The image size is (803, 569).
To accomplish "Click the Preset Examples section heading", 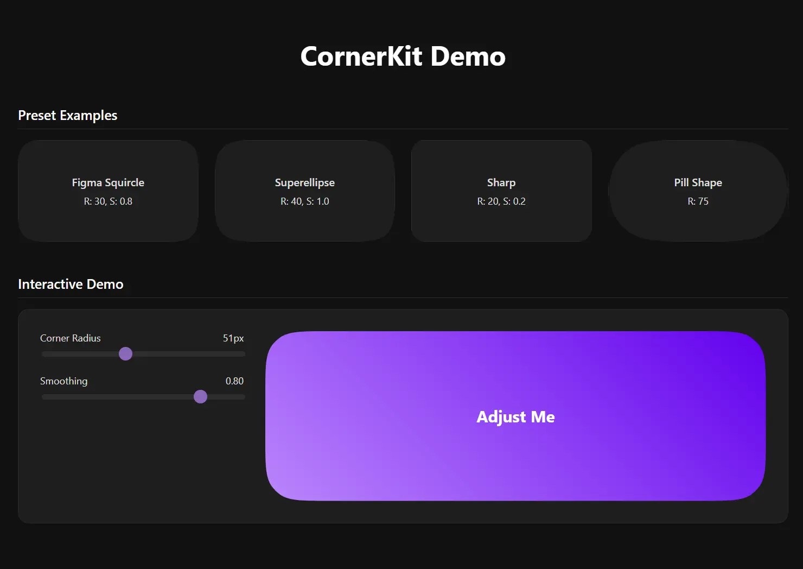I will click(67, 115).
